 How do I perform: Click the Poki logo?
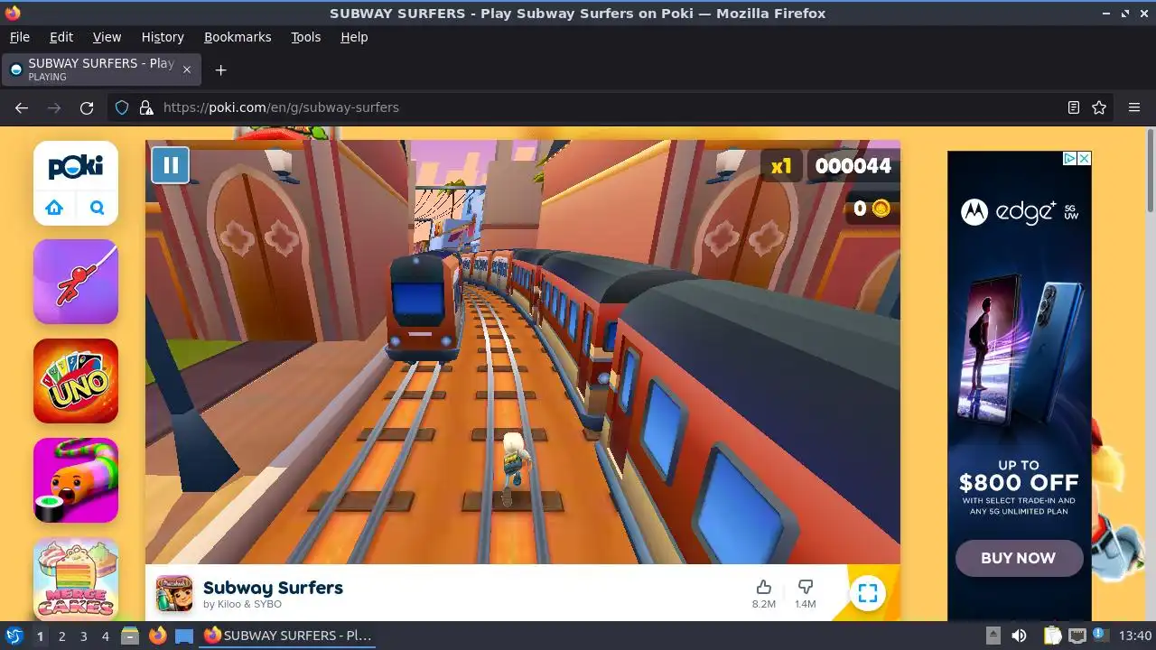coord(76,167)
